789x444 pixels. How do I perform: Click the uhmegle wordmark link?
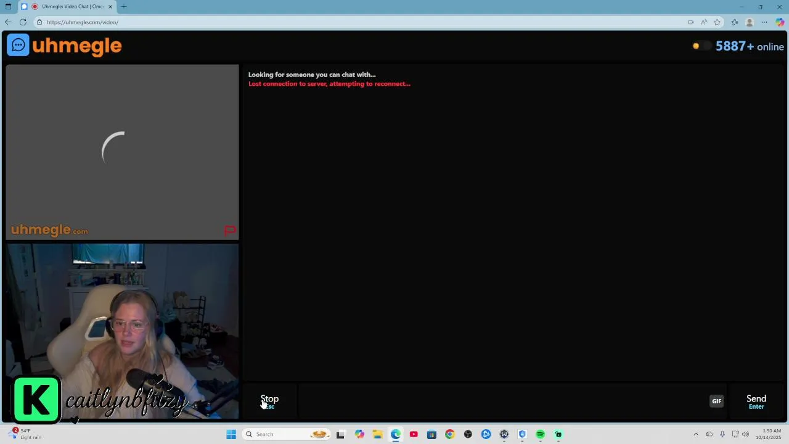pyautogui.click(x=77, y=46)
